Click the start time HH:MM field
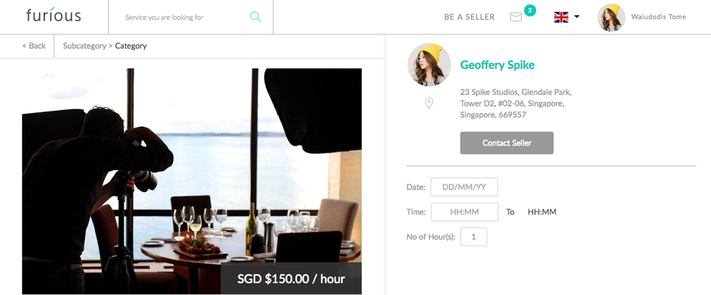The height and width of the screenshot is (295, 711). tap(465, 212)
